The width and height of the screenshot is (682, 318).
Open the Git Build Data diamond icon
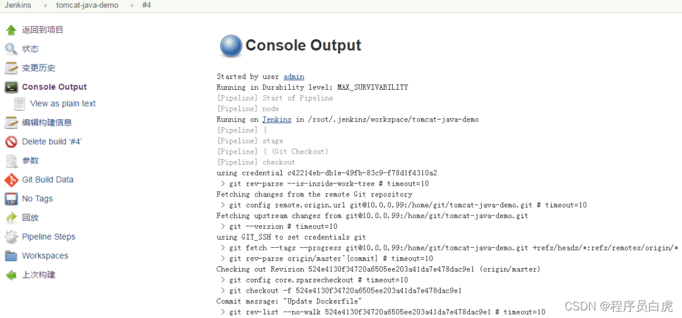11,180
